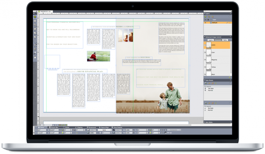Collapse the Layers panel
Image resolution: width=265 pixels, height=154 pixels.
coord(205,14)
